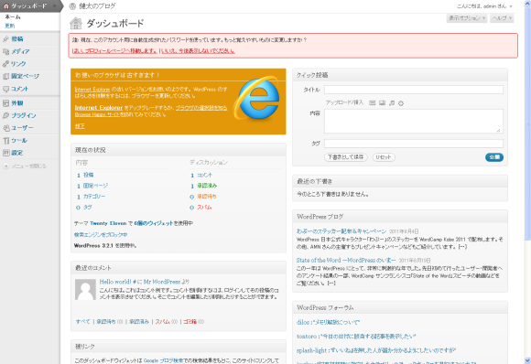This screenshot has height=364, width=531.
Task: Click the カテゴリー category count link
Action: [x=94, y=197]
